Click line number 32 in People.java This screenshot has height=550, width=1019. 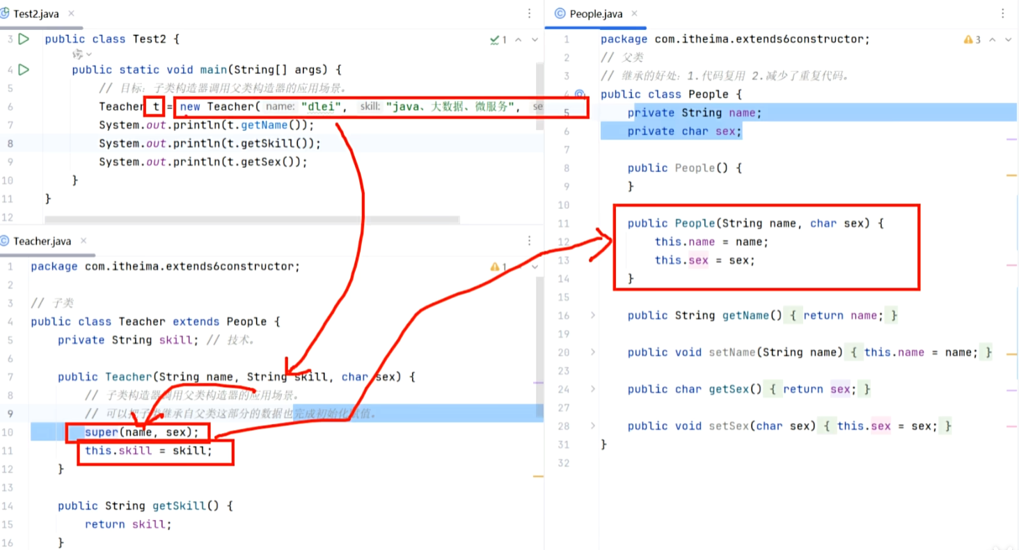563,463
